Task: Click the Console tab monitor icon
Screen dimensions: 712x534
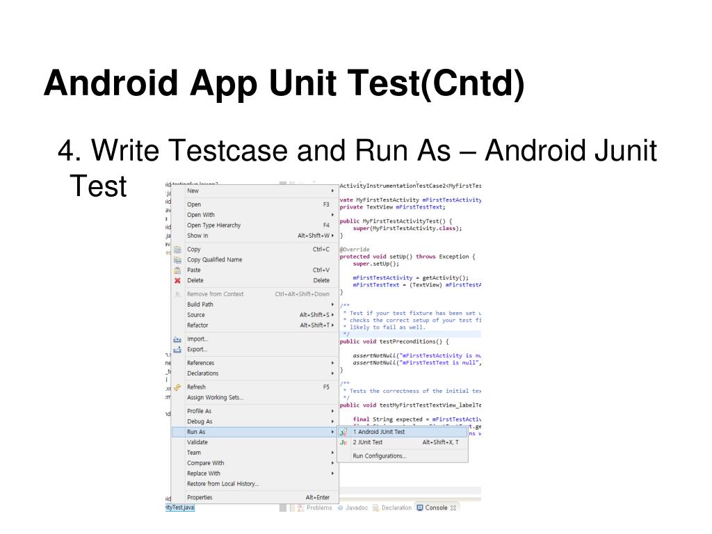Action: (420, 508)
